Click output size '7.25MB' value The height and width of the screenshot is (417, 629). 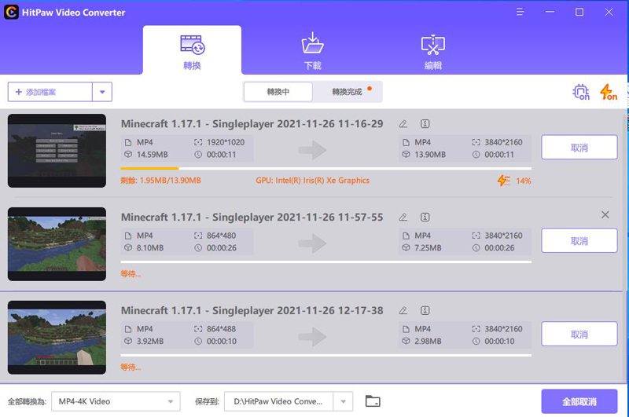[x=428, y=248]
